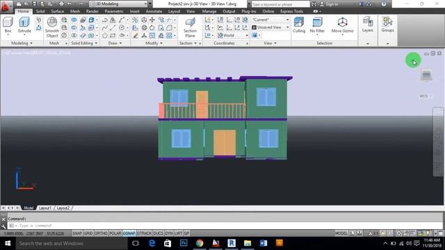The height and width of the screenshot is (250, 445).
Task: Toggle DUCS in status bar
Action: [x=159, y=233]
